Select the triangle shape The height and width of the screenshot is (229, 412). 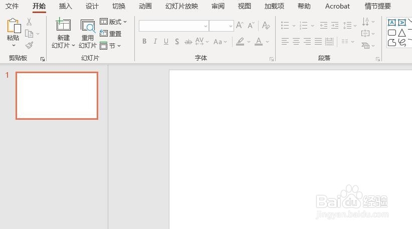click(x=402, y=33)
